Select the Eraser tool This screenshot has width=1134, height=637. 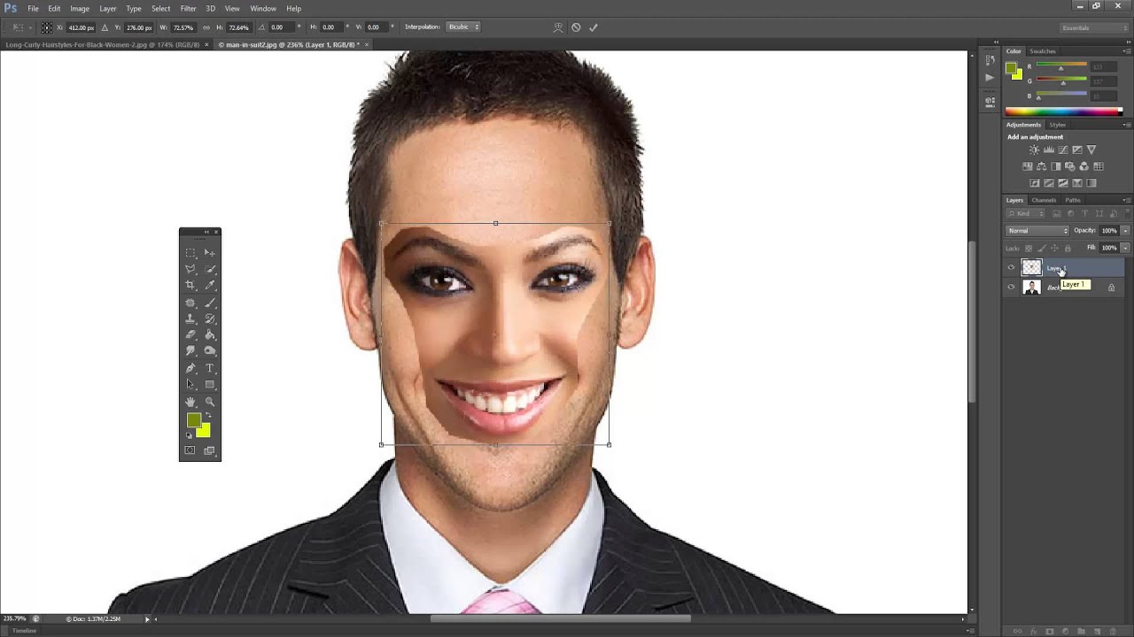pyautogui.click(x=190, y=334)
